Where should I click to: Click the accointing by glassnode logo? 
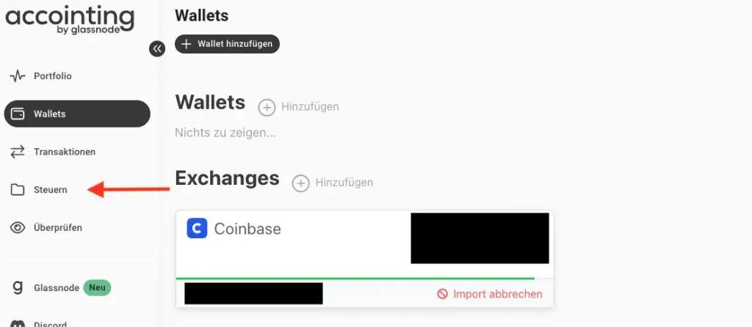(x=70, y=20)
